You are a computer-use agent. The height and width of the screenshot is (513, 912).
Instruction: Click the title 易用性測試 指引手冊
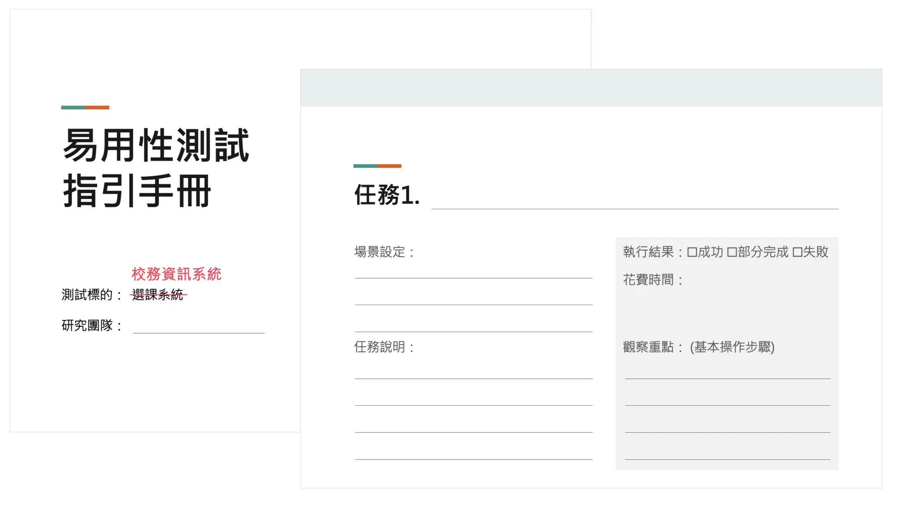pos(156,168)
